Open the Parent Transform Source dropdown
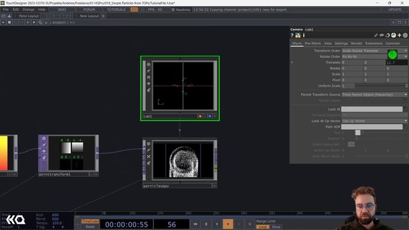Screen dimensions: 409x230 click(x=374, y=95)
